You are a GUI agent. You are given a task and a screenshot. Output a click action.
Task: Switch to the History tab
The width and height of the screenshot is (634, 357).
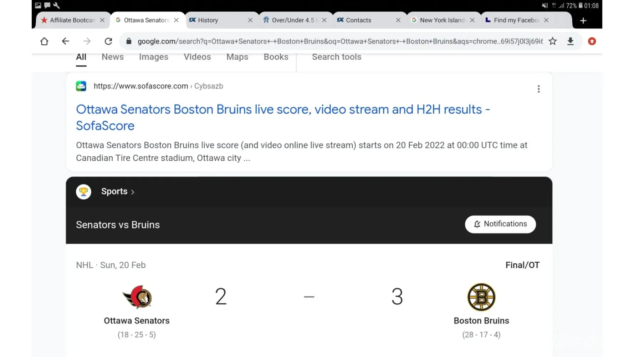click(208, 20)
